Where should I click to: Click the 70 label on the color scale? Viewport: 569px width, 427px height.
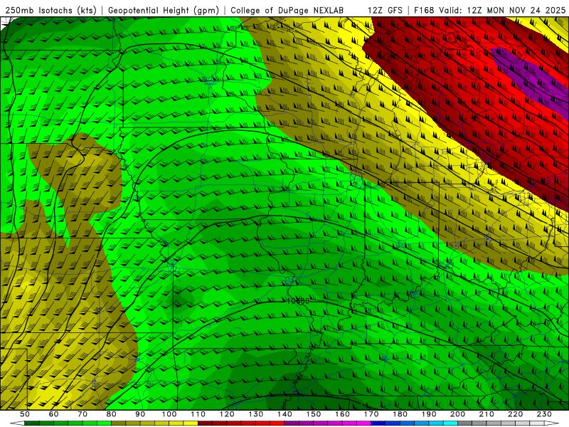83,414
